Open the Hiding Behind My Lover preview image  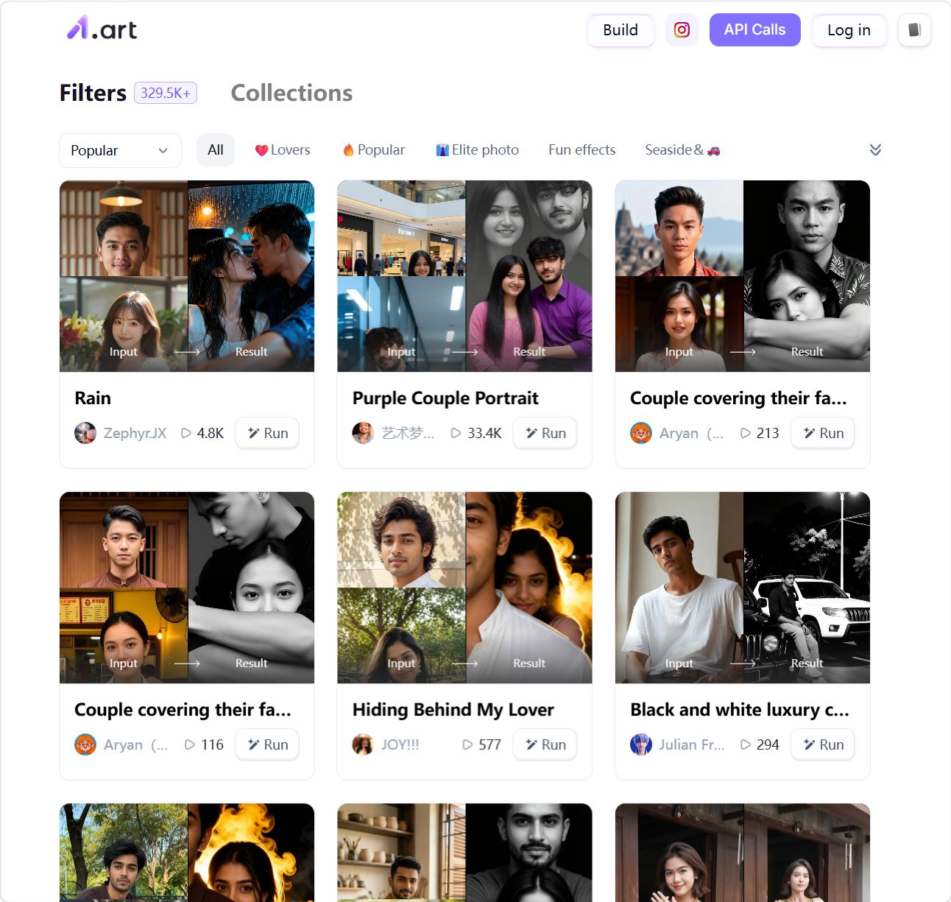tap(464, 588)
